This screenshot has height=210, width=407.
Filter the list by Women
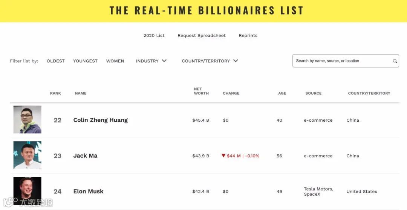coord(115,61)
